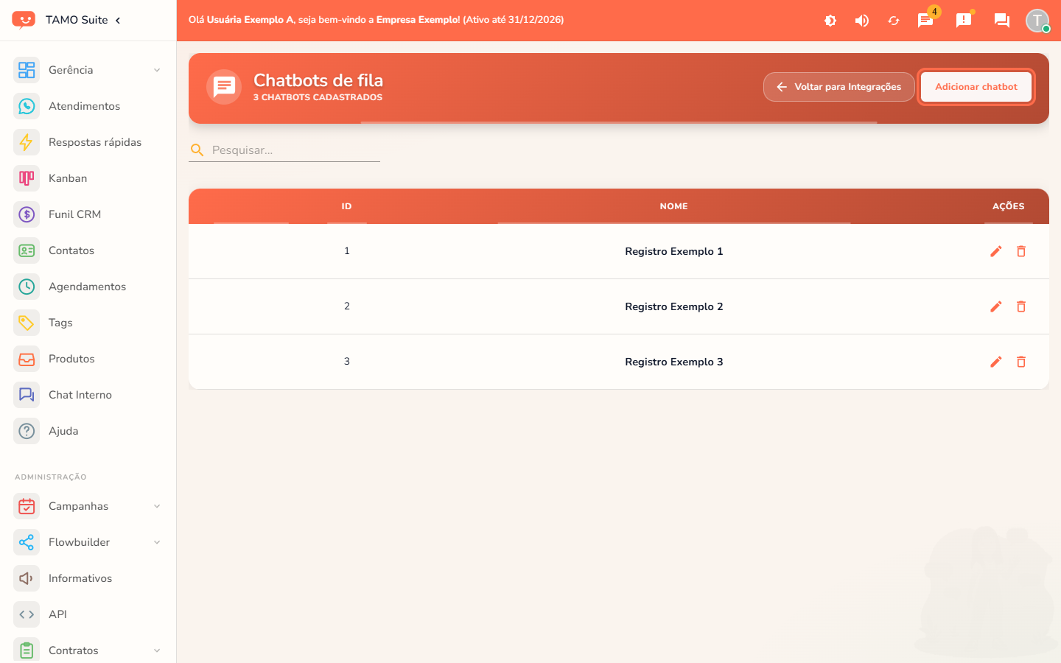Click the NOME column header

673,206
